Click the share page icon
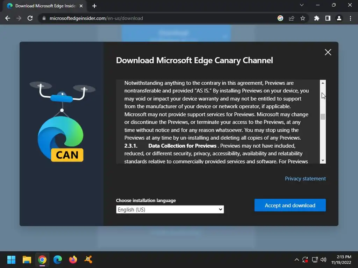The width and height of the screenshot is (358, 268). click(x=292, y=18)
